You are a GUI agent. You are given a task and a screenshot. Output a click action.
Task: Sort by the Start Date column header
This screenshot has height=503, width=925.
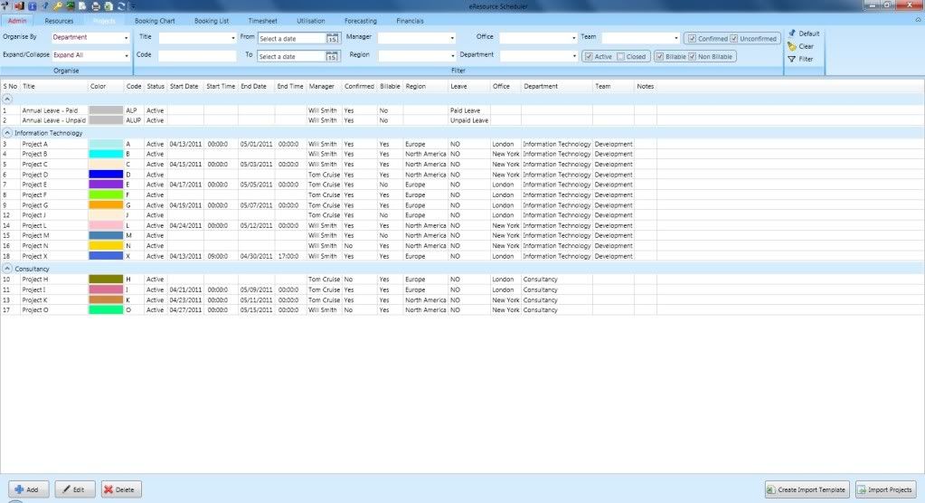click(184, 86)
